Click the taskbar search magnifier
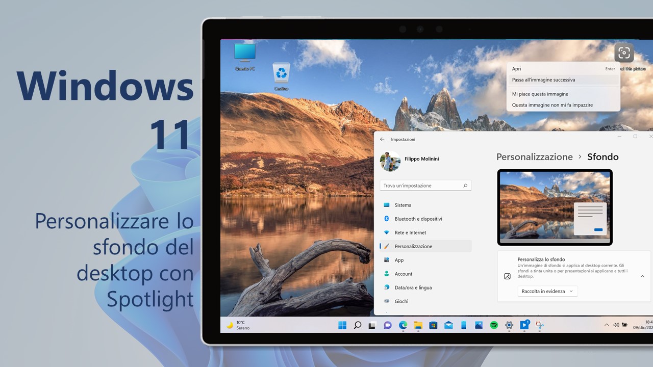The image size is (653, 367). pos(358,325)
